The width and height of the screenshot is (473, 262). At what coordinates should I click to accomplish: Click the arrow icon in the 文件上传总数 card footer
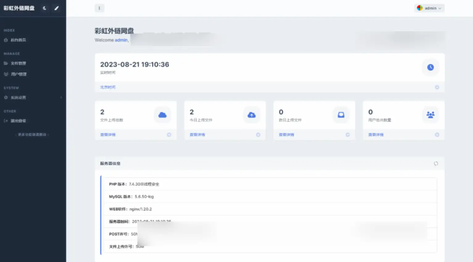169,135
